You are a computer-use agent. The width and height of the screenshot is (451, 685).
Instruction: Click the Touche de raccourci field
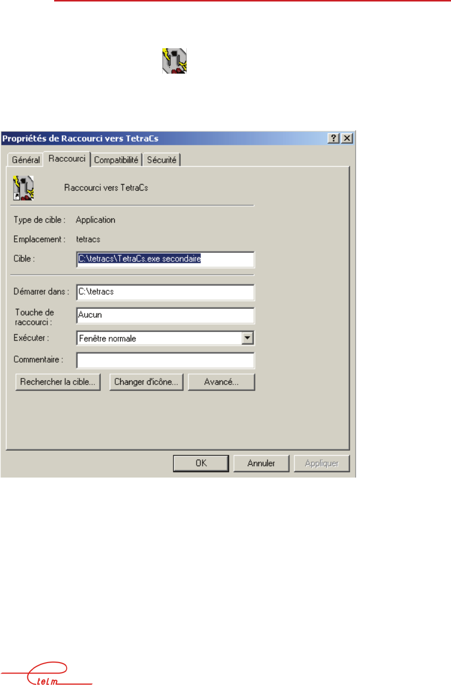coord(165,315)
